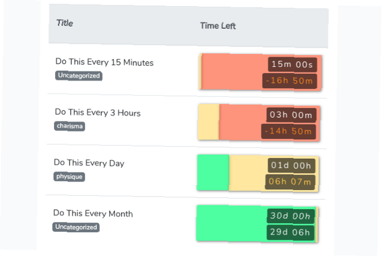Select the physique category tag
This screenshot has width=382, height=257.
pos(69,177)
